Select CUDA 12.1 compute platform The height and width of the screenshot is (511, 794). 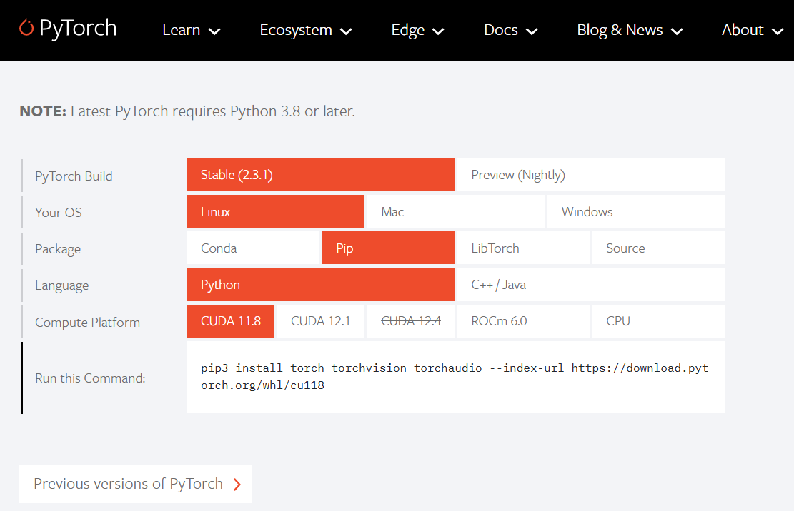(x=321, y=321)
